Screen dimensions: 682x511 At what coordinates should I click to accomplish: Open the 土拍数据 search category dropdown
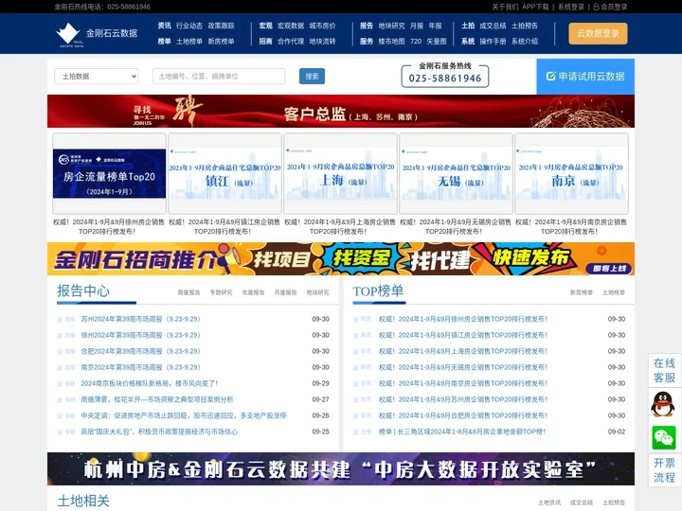(x=96, y=76)
